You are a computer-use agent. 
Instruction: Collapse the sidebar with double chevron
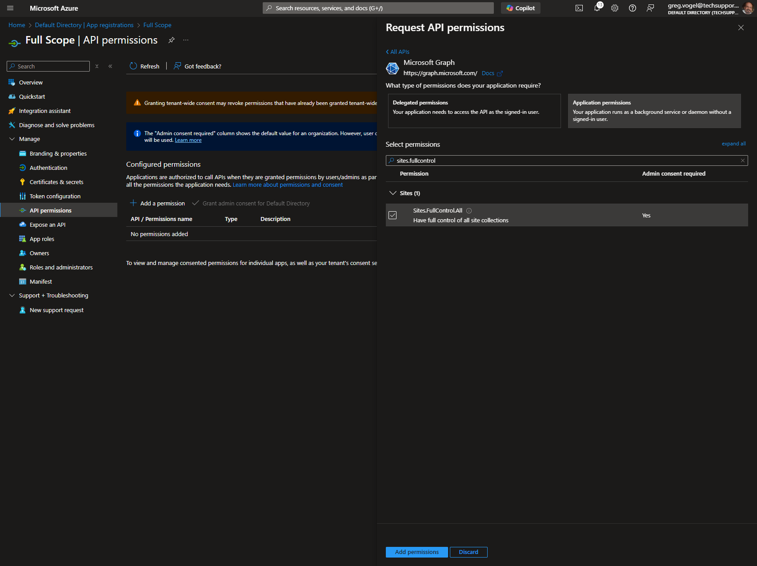[x=110, y=66]
